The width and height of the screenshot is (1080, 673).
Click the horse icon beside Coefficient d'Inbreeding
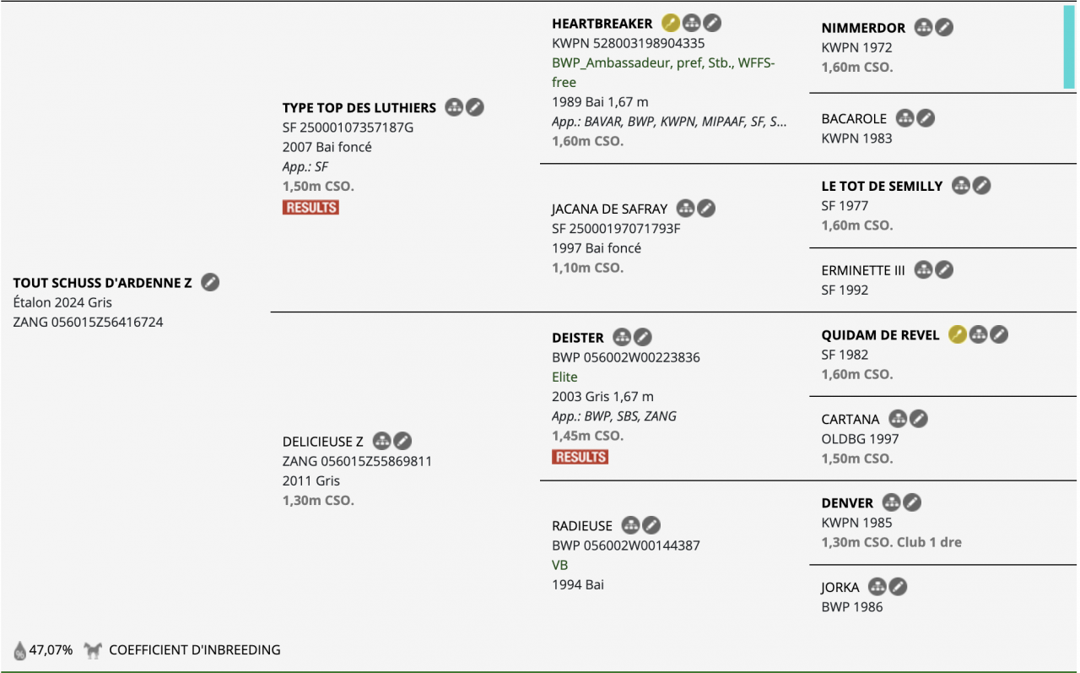[93, 650]
